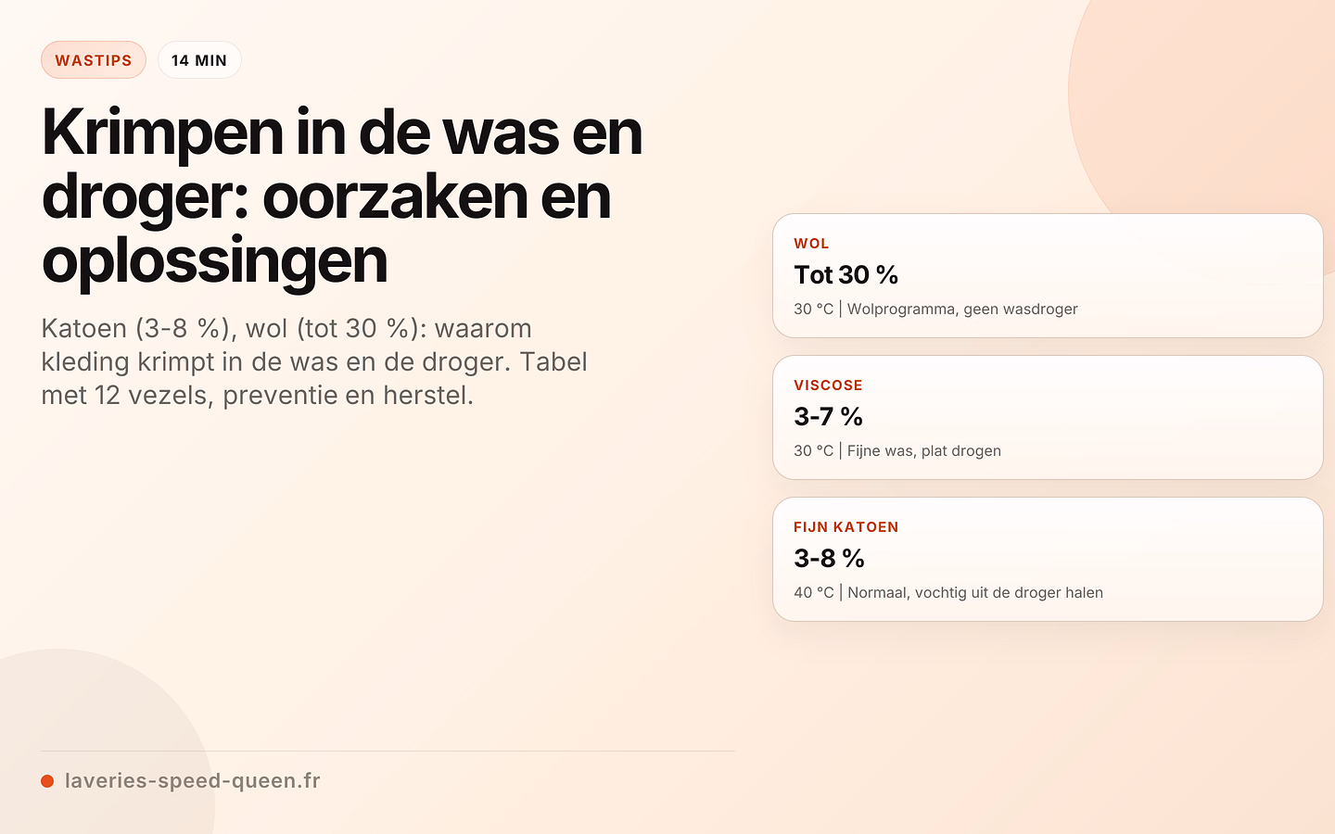Click the red FIJN KATOEN label

click(x=845, y=527)
